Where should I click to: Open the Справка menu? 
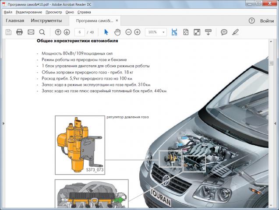[x=84, y=12]
